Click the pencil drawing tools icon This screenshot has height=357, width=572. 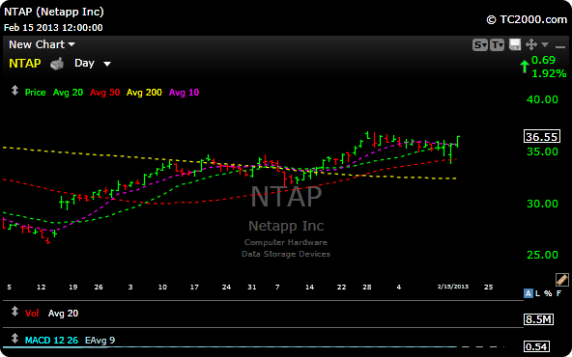click(x=562, y=280)
